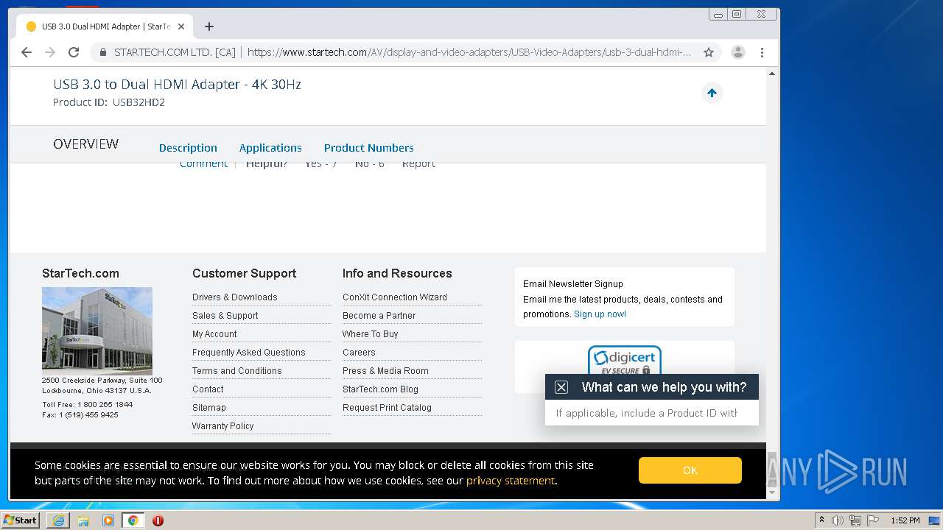Close the USB 3.0 Dual HDMI Adapter tab
The height and width of the screenshot is (530, 943).
coord(181,26)
